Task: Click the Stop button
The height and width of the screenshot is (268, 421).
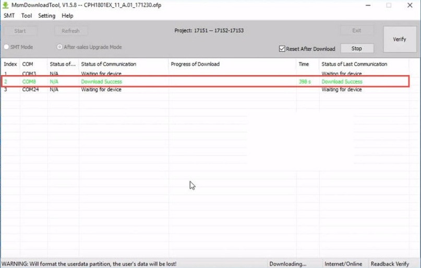Action: (x=357, y=48)
